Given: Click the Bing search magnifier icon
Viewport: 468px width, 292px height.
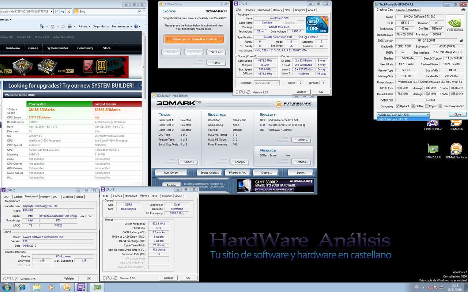Looking at the screenshot, I should point(139,11).
